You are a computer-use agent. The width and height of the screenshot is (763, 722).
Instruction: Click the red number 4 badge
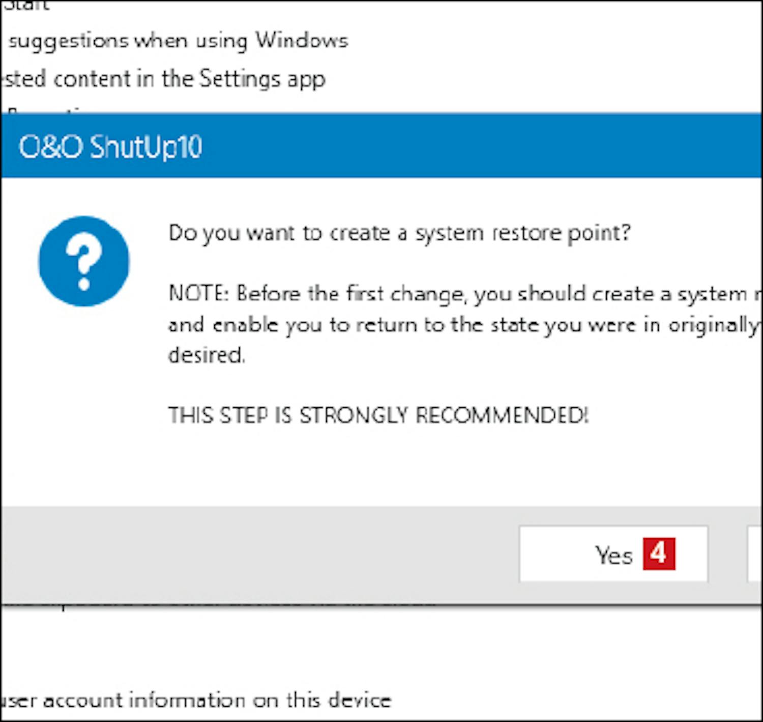tap(659, 553)
